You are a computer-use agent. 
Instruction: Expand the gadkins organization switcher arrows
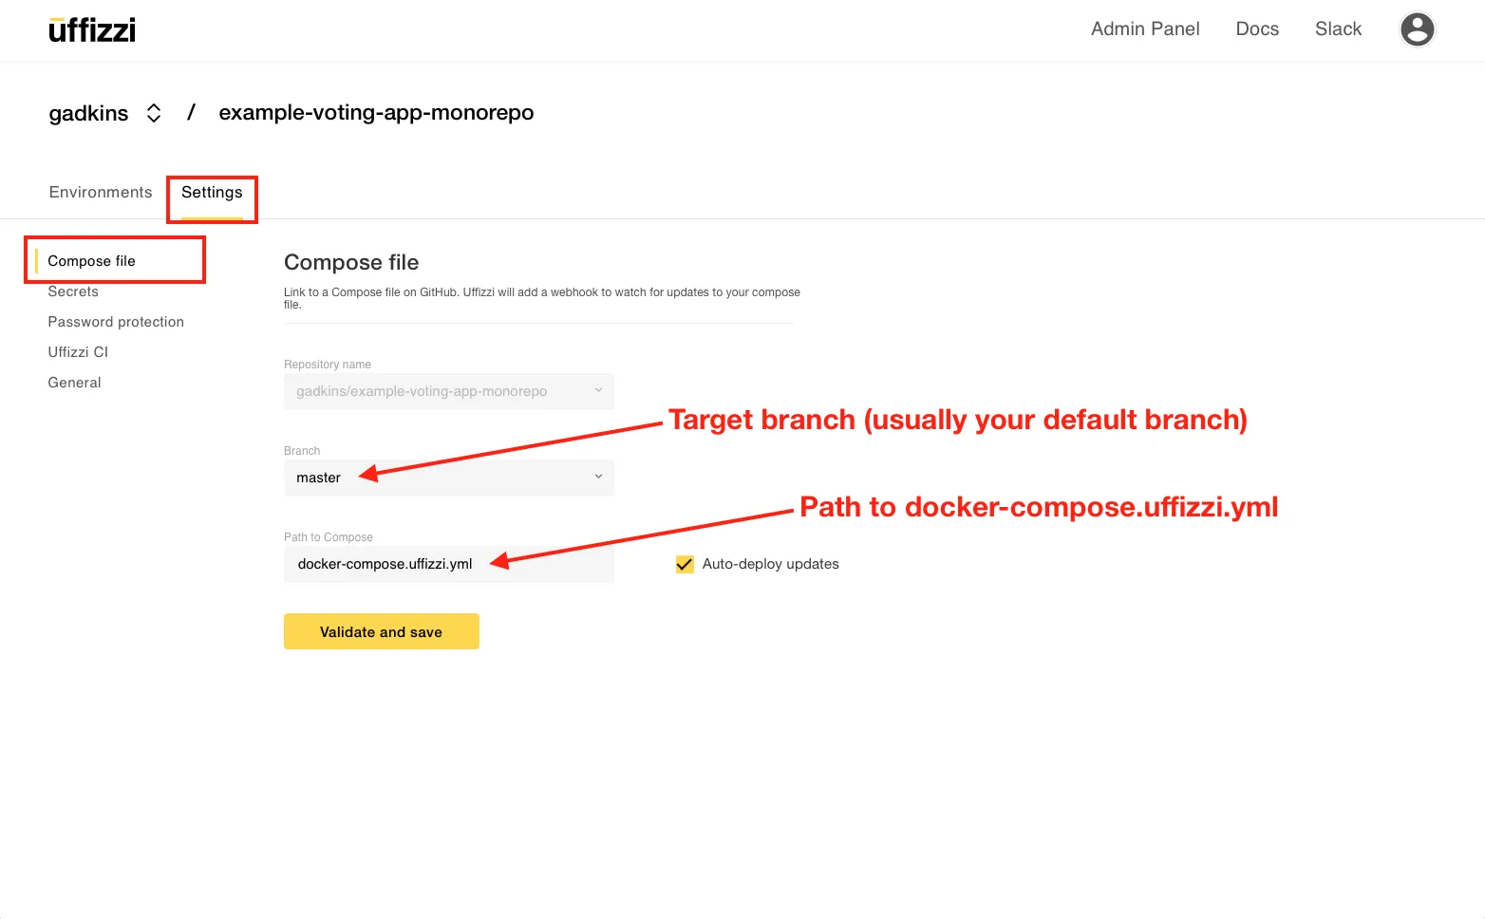[x=154, y=113]
